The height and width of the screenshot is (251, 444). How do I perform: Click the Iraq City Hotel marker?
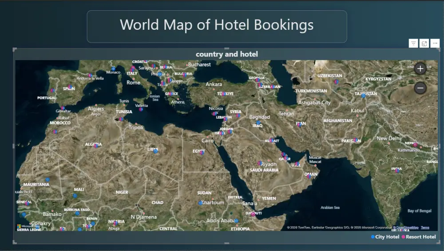click(258, 123)
